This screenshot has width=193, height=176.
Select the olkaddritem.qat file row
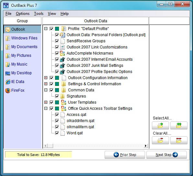(x=81, y=121)
